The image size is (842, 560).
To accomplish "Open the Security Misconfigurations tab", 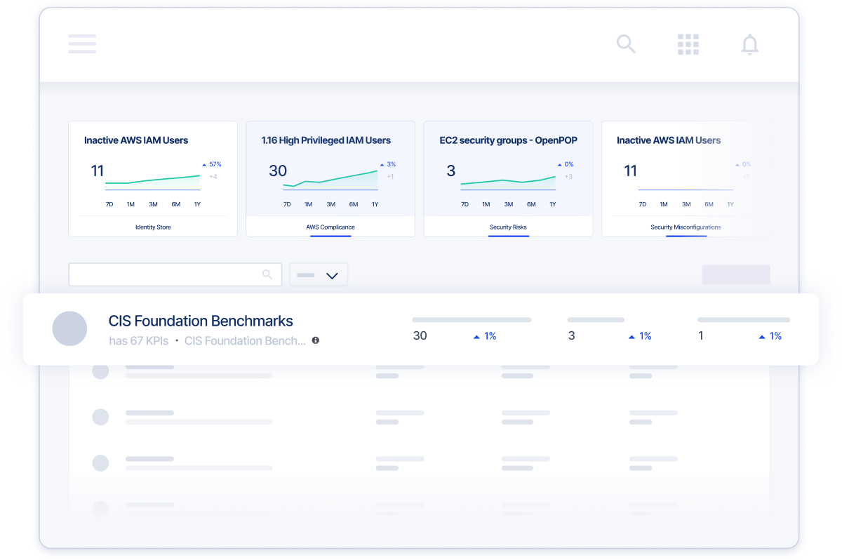I will (x=684, y=227).
